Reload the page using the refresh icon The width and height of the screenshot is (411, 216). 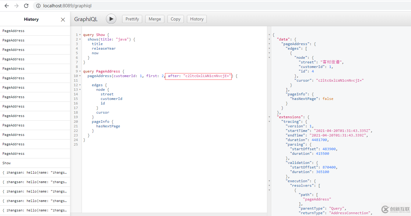pyautogui.click(x=26, y=6)
